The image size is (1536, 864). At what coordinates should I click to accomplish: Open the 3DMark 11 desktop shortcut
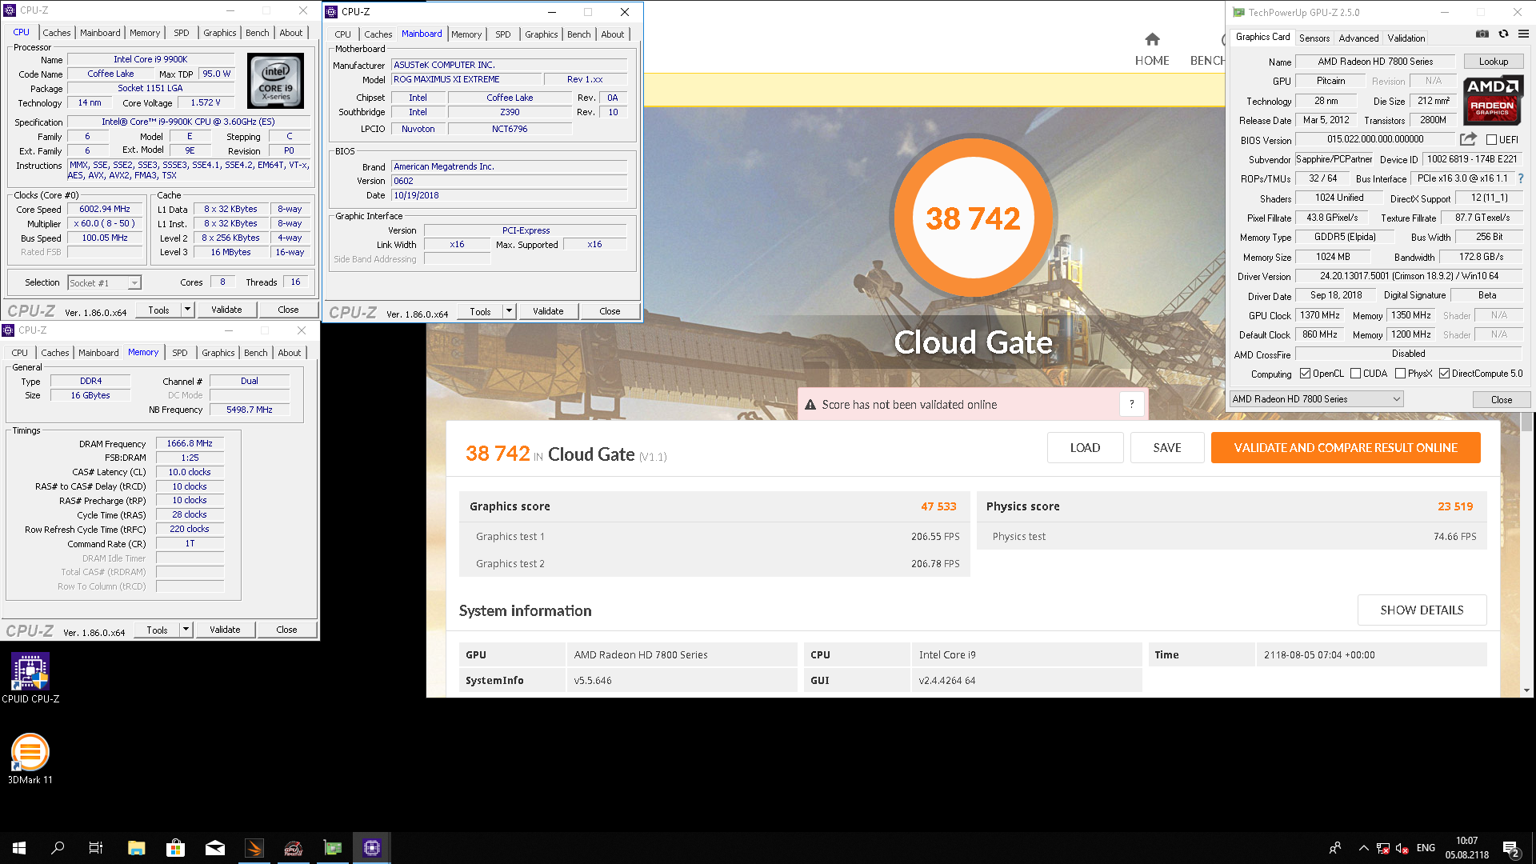tap(30, 758)
